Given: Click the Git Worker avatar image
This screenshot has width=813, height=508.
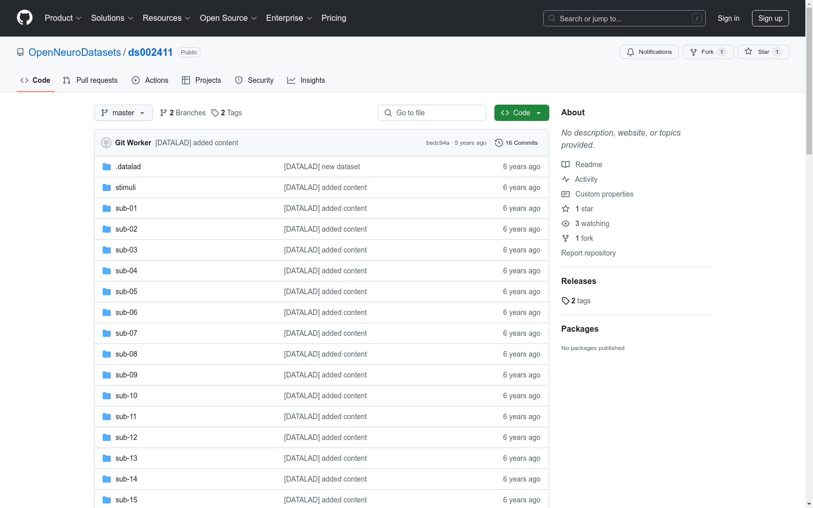Looking at the screenshot, I should pos(106,143).
